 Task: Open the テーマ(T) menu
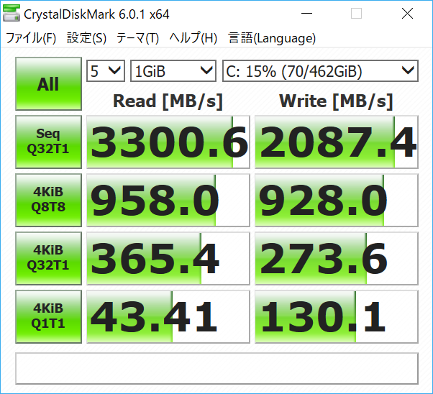click(137, 38)
